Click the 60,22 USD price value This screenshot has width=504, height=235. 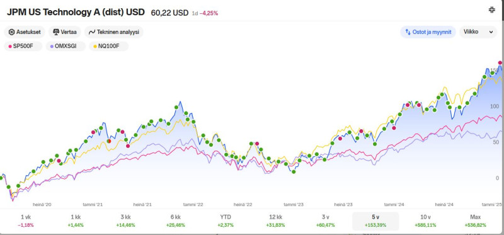pos(169,13)
